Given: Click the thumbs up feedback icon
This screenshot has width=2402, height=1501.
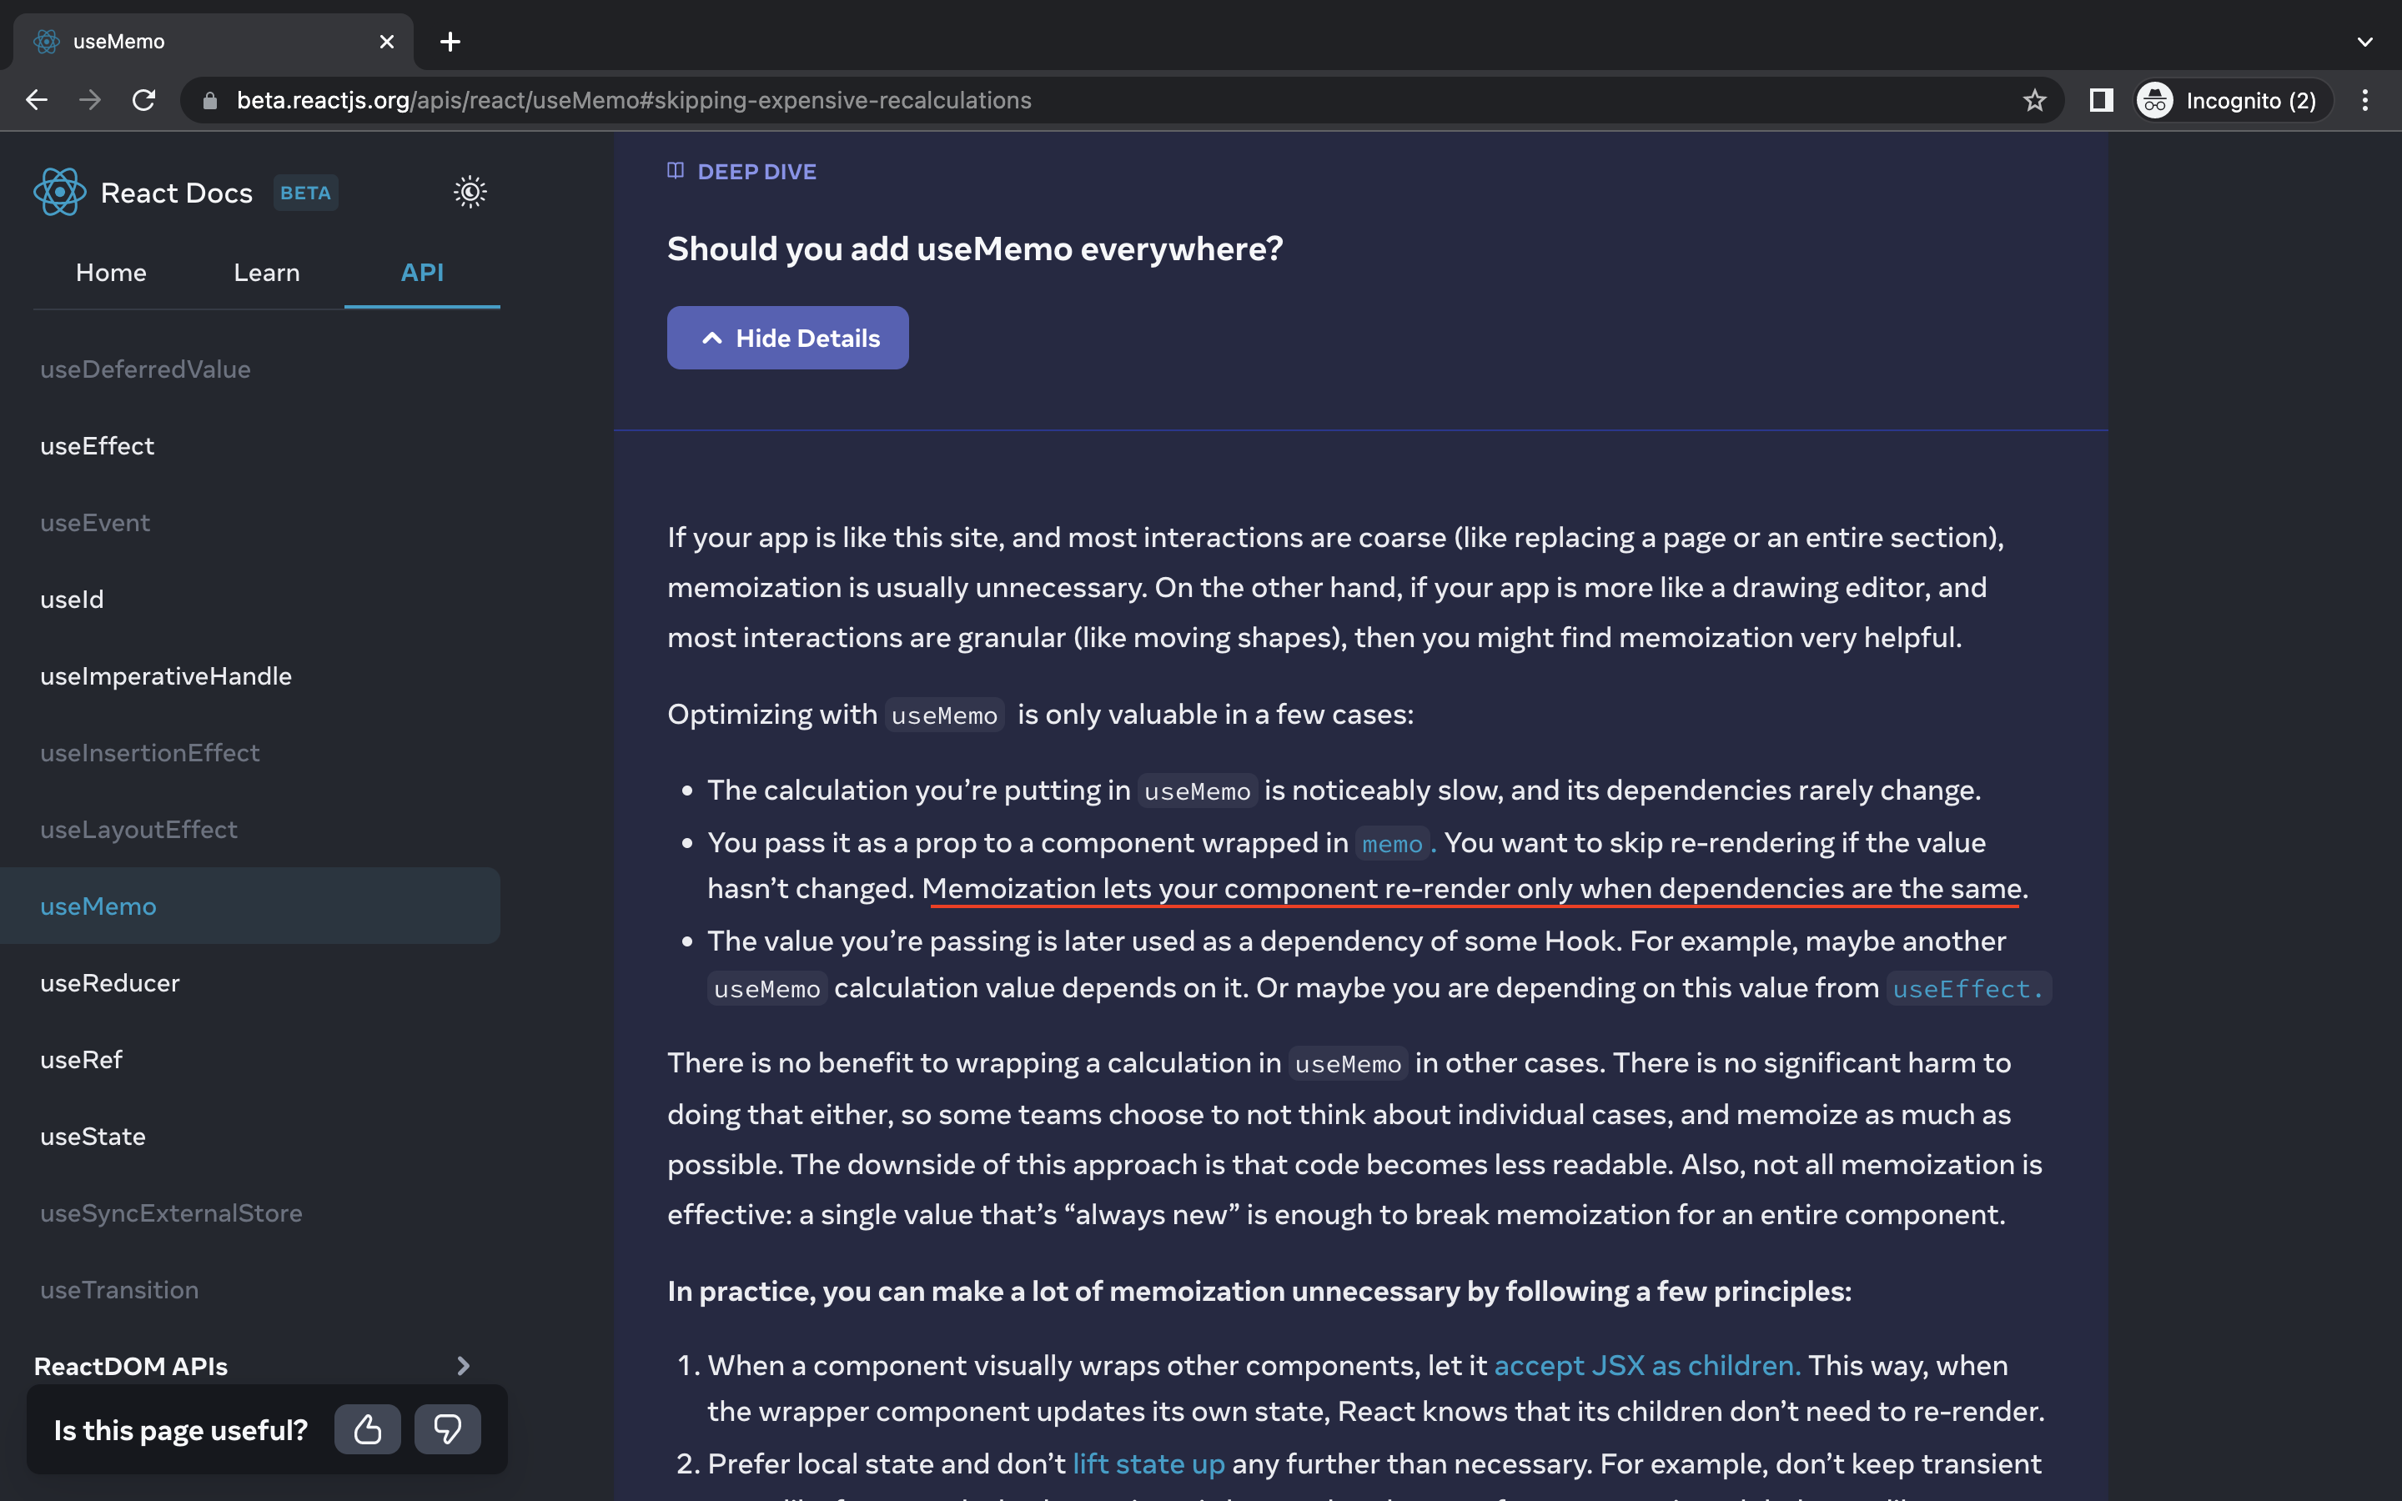Looking at the screenshot, I should [x=367, y=1428].
